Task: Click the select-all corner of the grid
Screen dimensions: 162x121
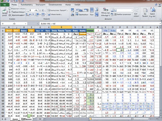Action: tap(3, 27)
